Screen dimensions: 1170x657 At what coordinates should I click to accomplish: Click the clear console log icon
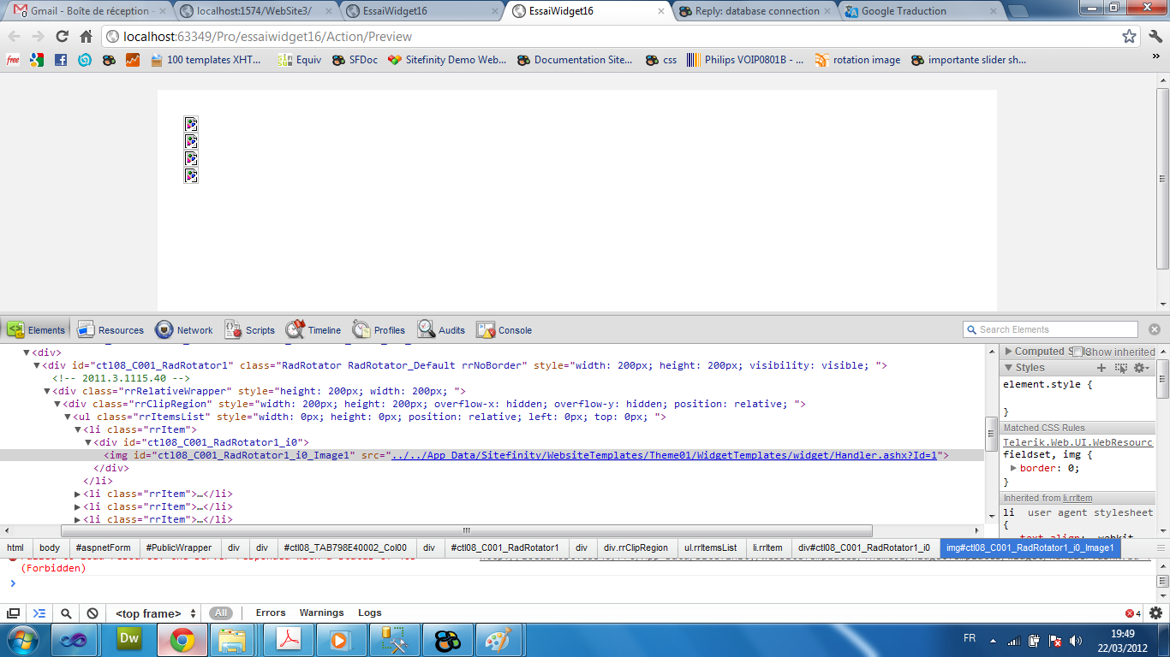tap(93, 613)
